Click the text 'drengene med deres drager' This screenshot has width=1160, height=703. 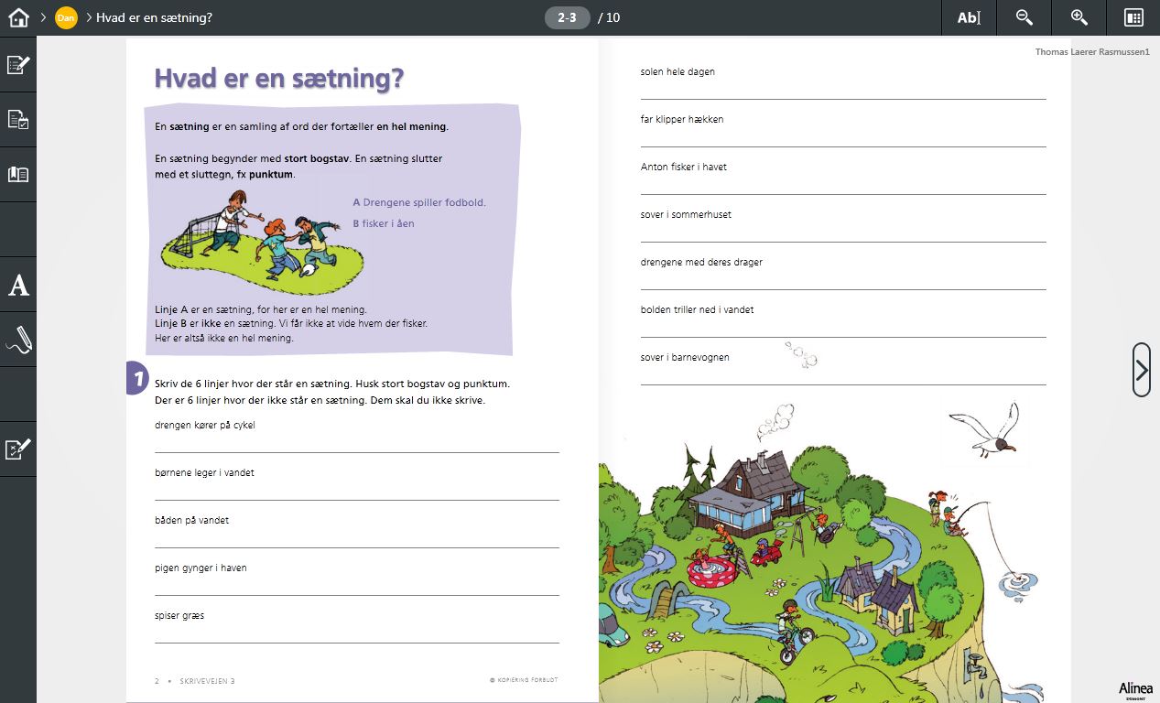pos(701,262)
